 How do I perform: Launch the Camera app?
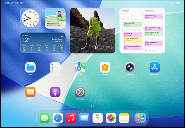tap(130, 67)
